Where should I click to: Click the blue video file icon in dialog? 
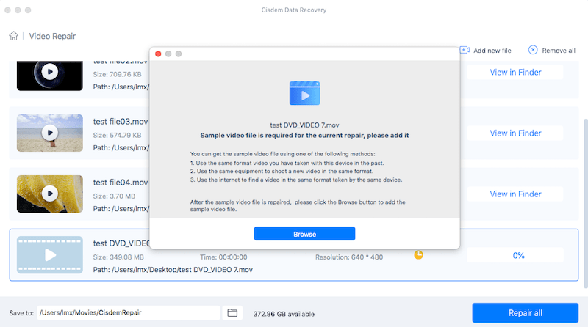[304, 93]
